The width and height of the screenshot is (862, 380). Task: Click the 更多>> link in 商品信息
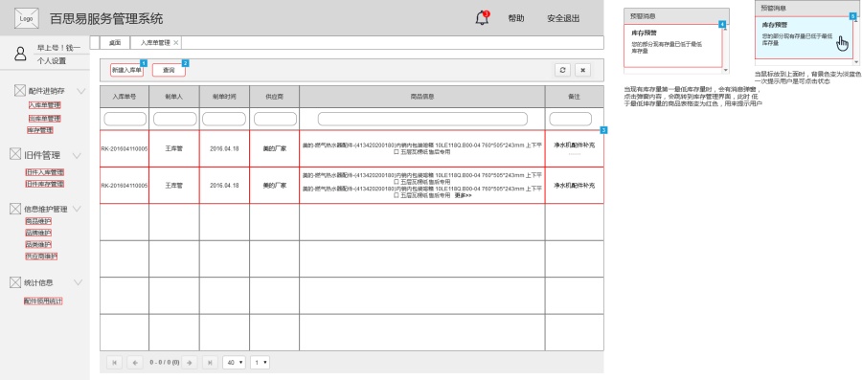click(463, 195)
